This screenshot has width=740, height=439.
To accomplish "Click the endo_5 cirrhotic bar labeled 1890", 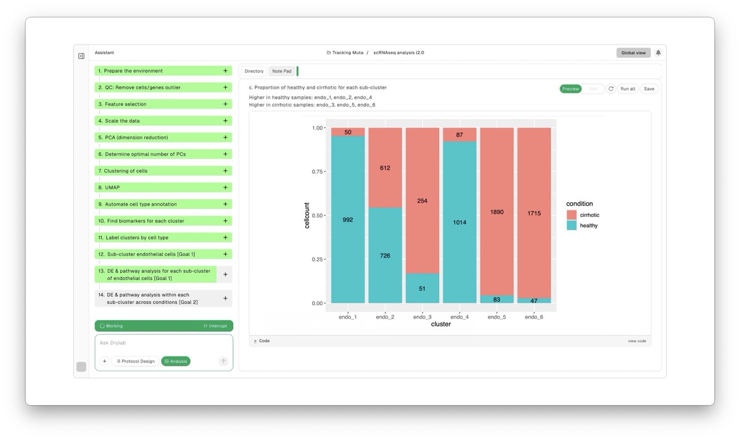I will [496, 211].
